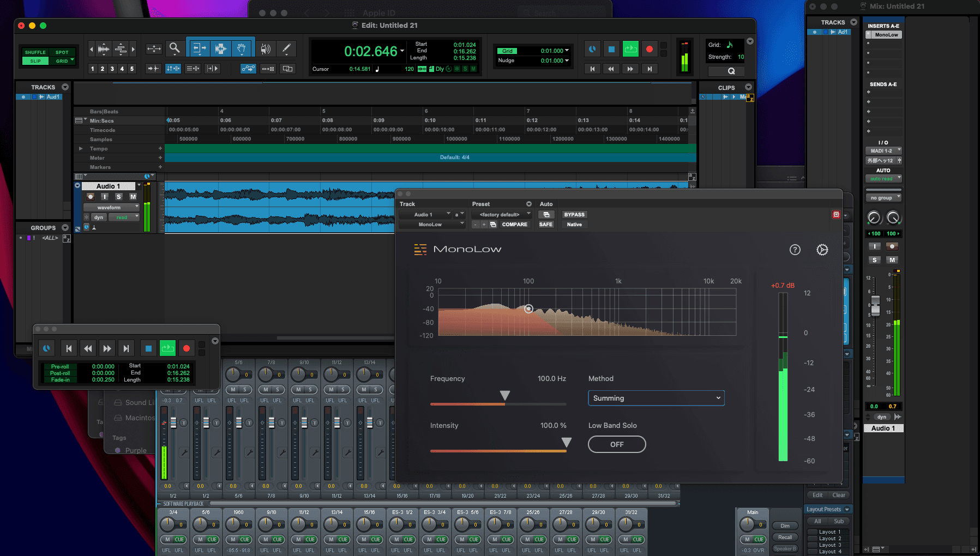The height and width of the screenshot is (556, 980).
Task: Select the Sub tab in layout panel
Action: tap(839, 521)
